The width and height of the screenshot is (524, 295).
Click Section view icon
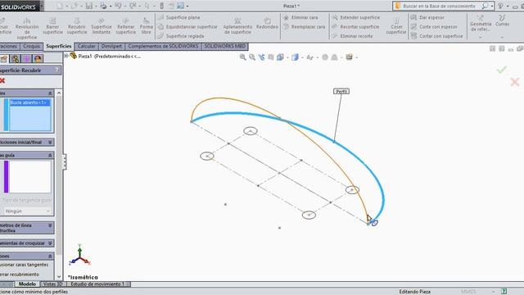(271, 57)
